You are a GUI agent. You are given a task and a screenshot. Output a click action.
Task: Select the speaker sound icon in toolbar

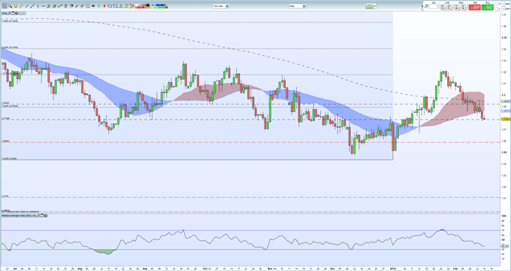[93, 6]
